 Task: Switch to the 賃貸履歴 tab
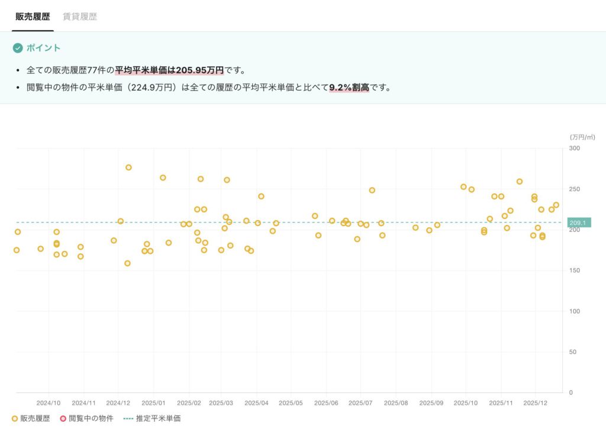tap(80, 17)
